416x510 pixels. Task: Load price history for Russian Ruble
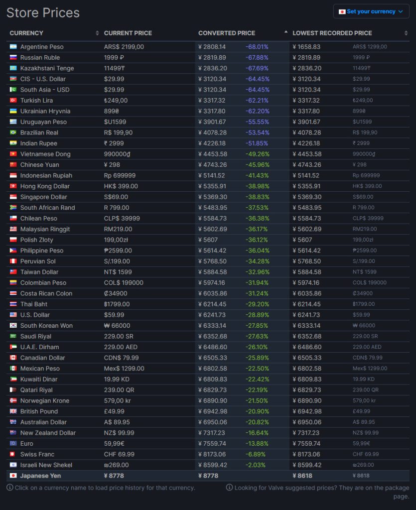coord(40,58)
